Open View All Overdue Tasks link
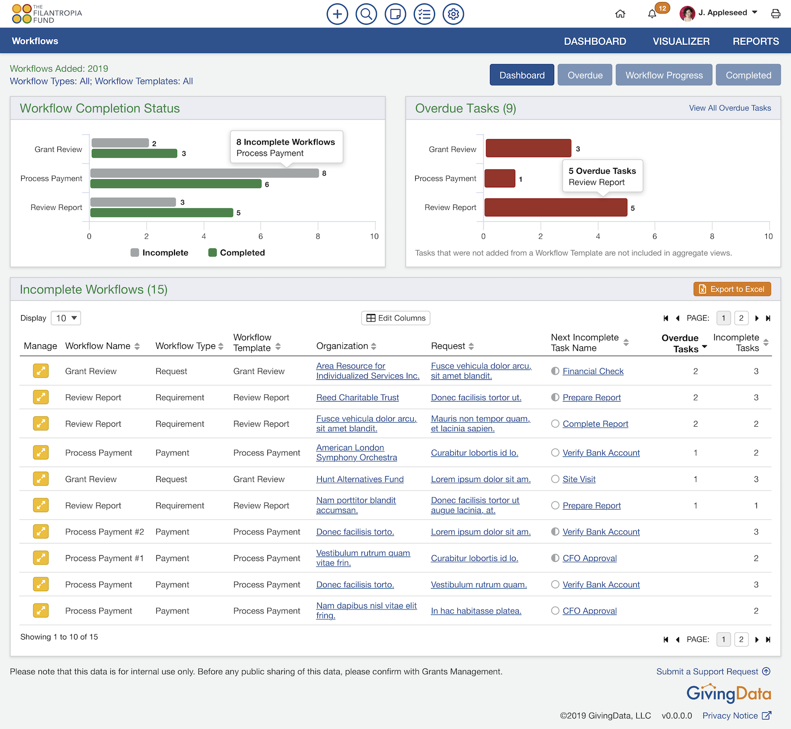 click(730, 108)
